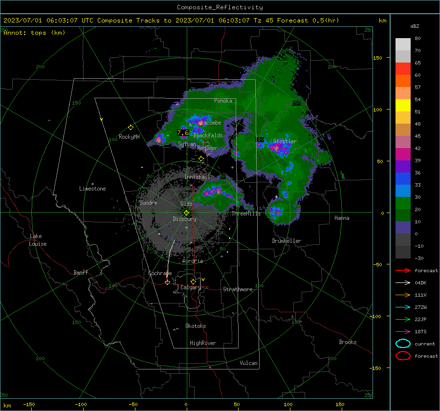The image size is (440, 411).
Task: Click the Drumheller town label
Action: tap(286, 241)
